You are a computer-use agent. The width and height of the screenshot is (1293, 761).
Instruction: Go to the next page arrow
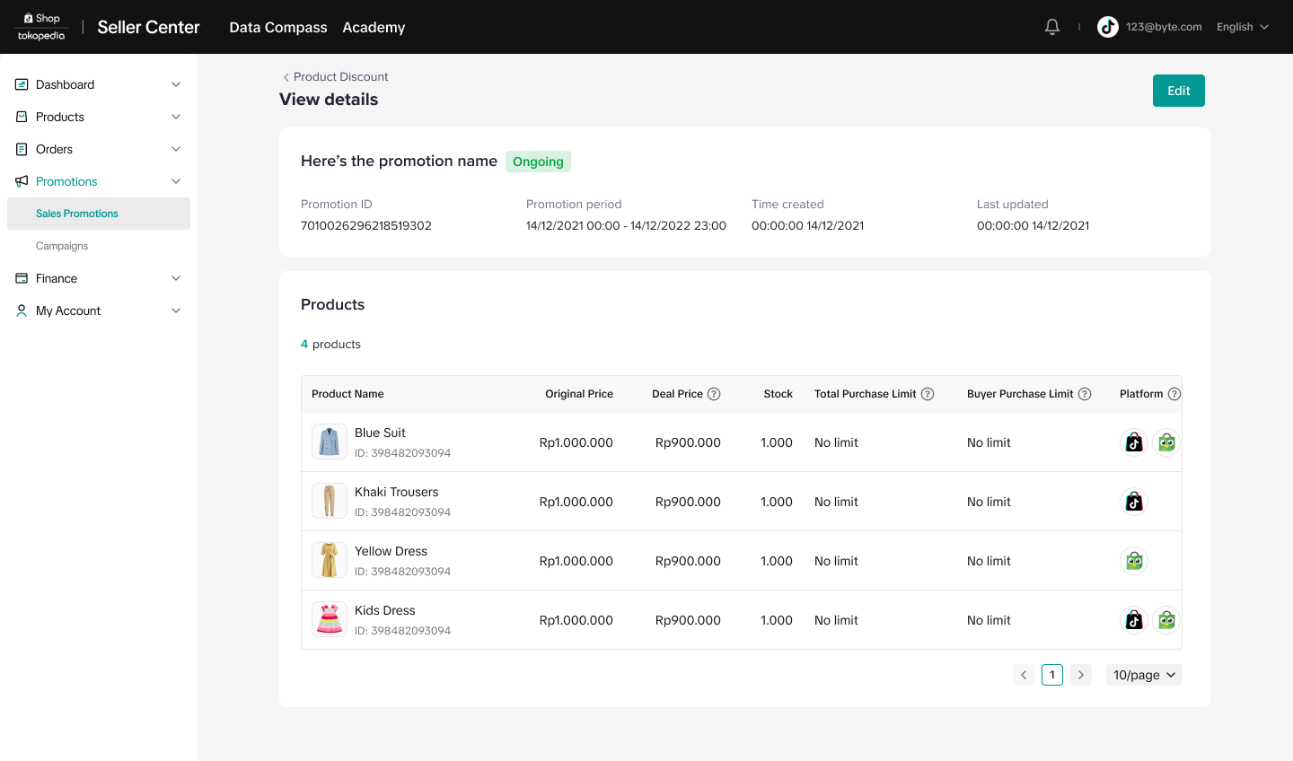[1081, 675]
